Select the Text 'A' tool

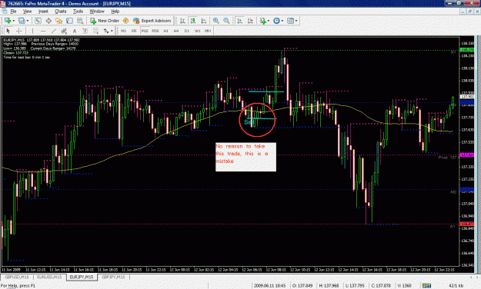coord(75,31)
